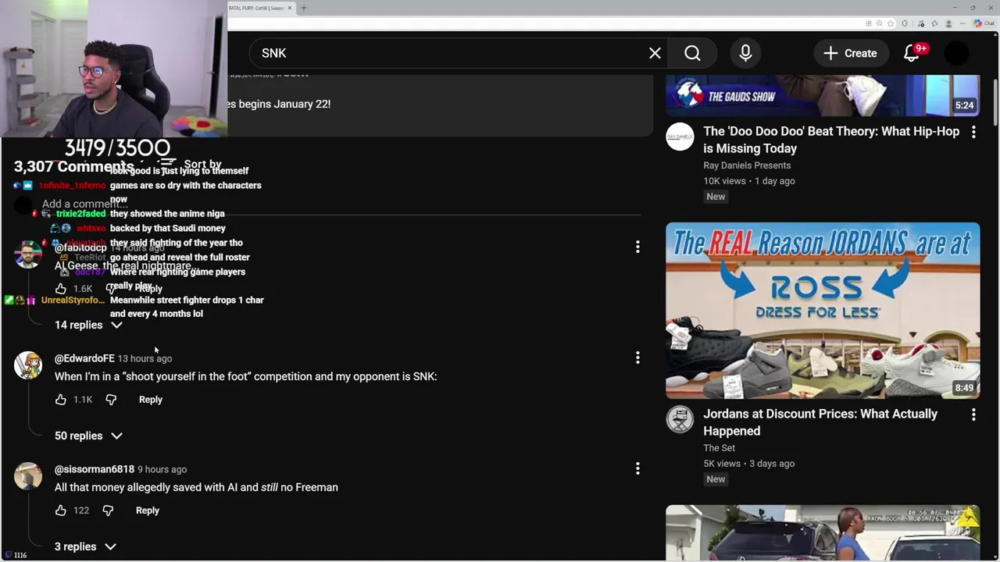The image size is (1000, 562).
Task: Click the 13 hours ago timestamp
Action: point(145,358)
